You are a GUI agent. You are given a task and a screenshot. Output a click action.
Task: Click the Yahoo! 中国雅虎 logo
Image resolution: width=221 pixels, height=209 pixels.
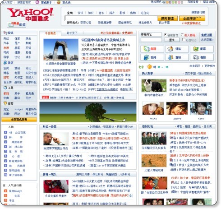31,14
